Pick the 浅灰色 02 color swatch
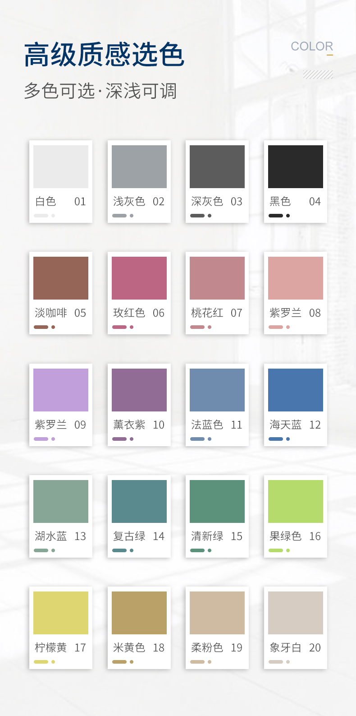This screenshot has height=716, width=356. 139,166
